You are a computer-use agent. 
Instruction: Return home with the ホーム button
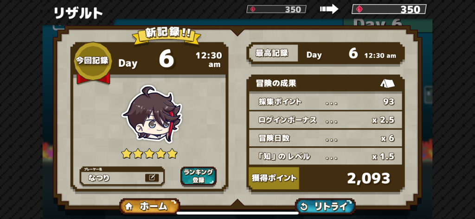tap(150, 206)
